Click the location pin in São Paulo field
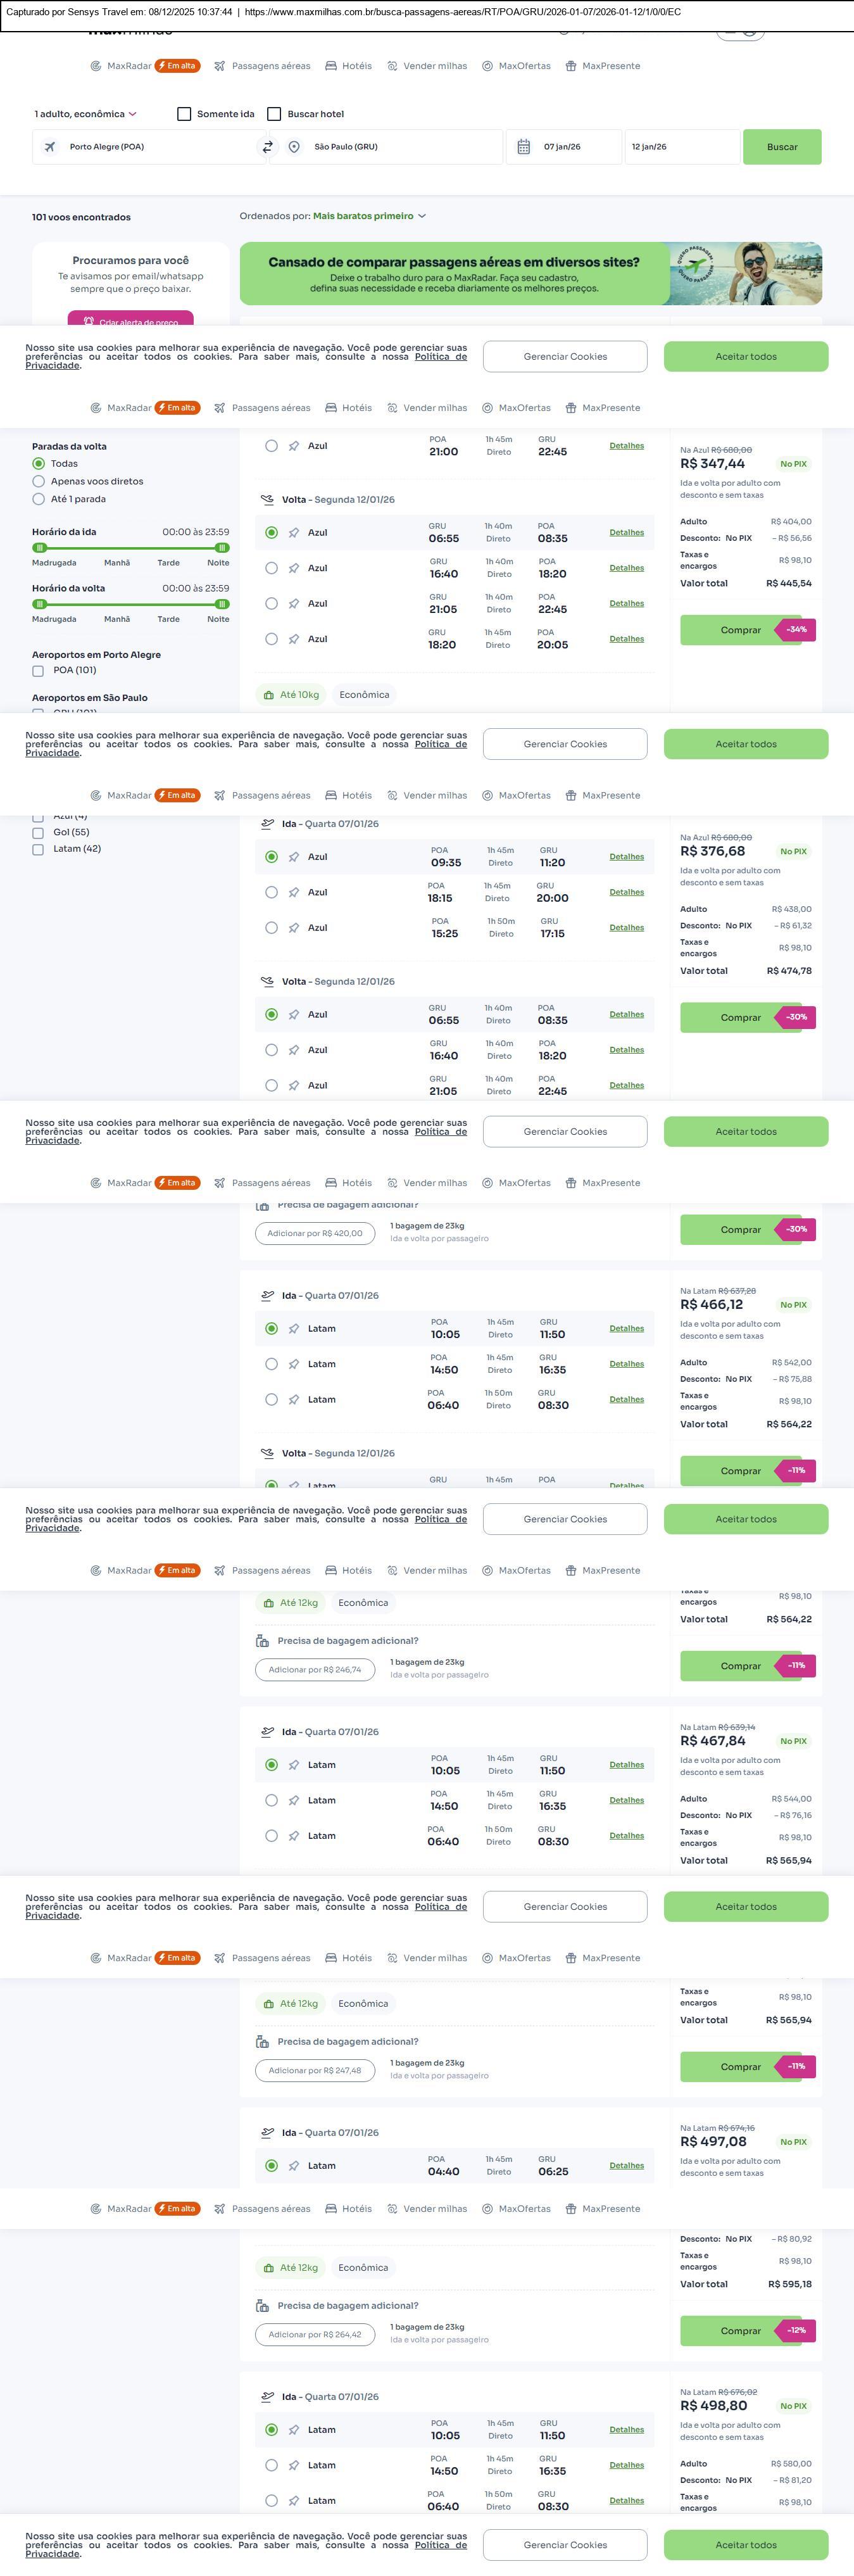 pos(294,147)
